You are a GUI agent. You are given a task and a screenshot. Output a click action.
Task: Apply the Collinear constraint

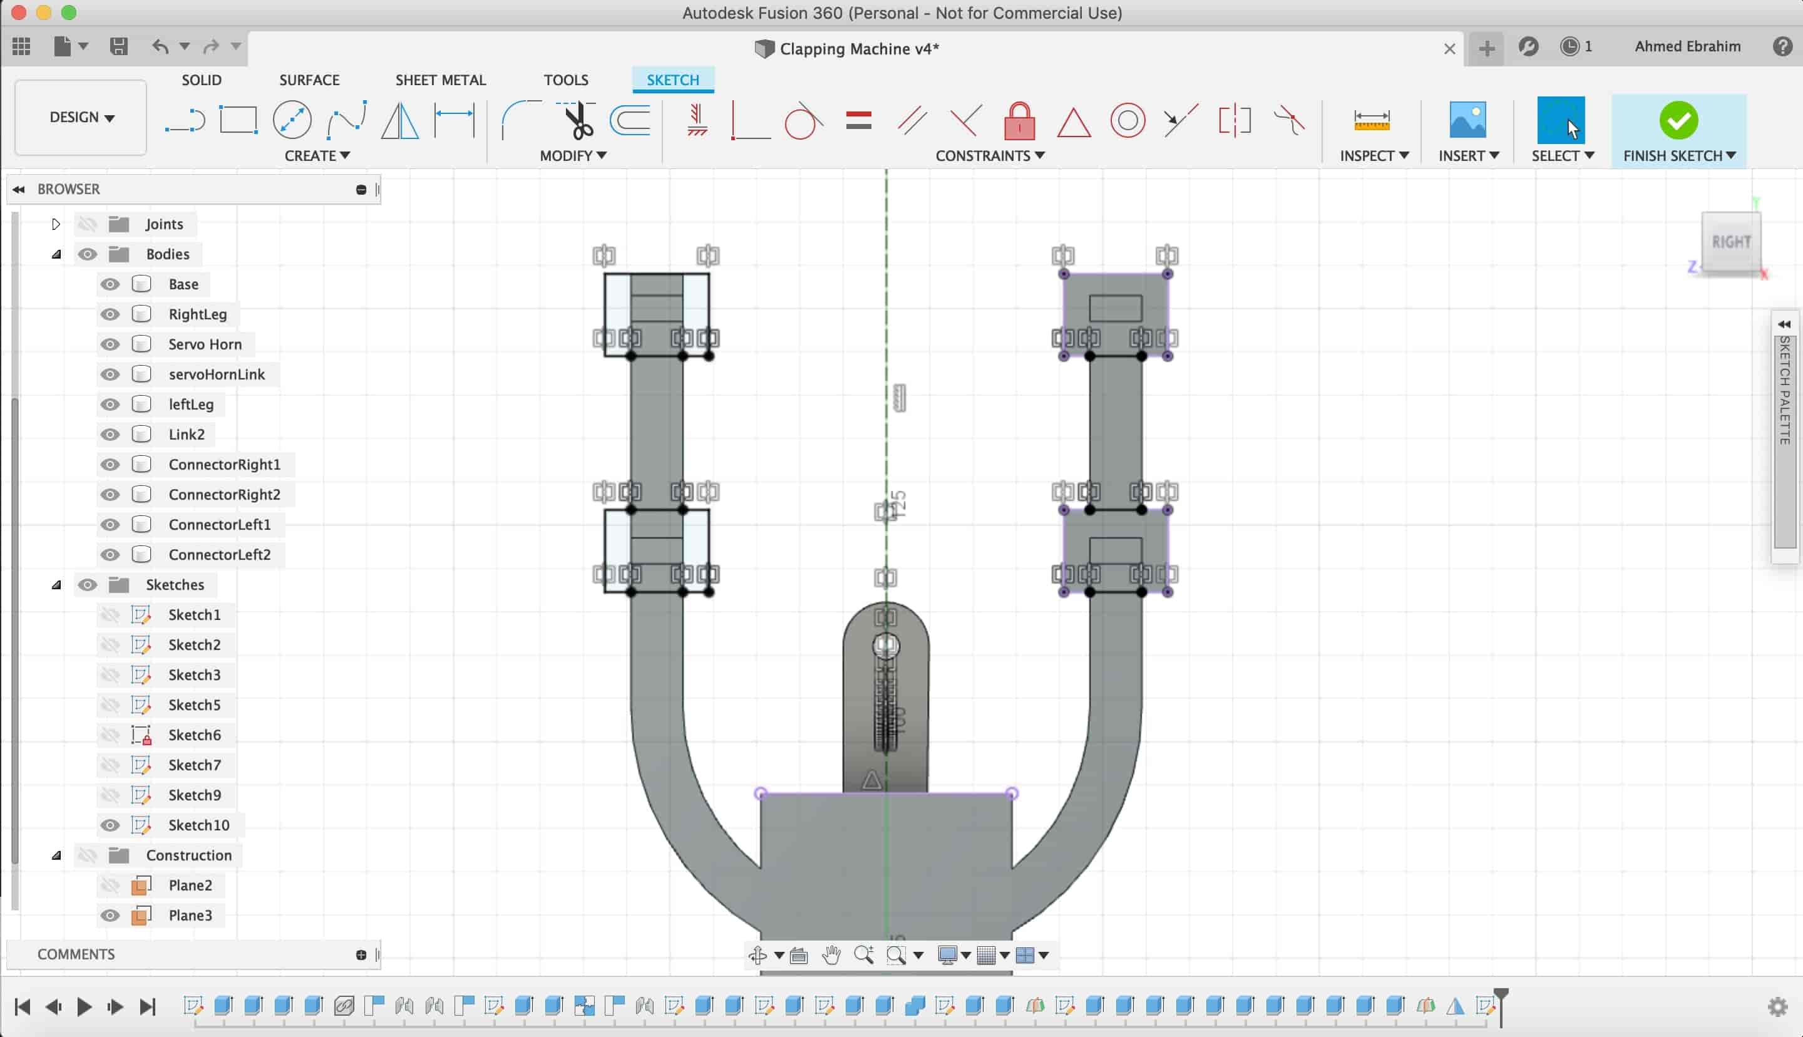coord(1180,120)
